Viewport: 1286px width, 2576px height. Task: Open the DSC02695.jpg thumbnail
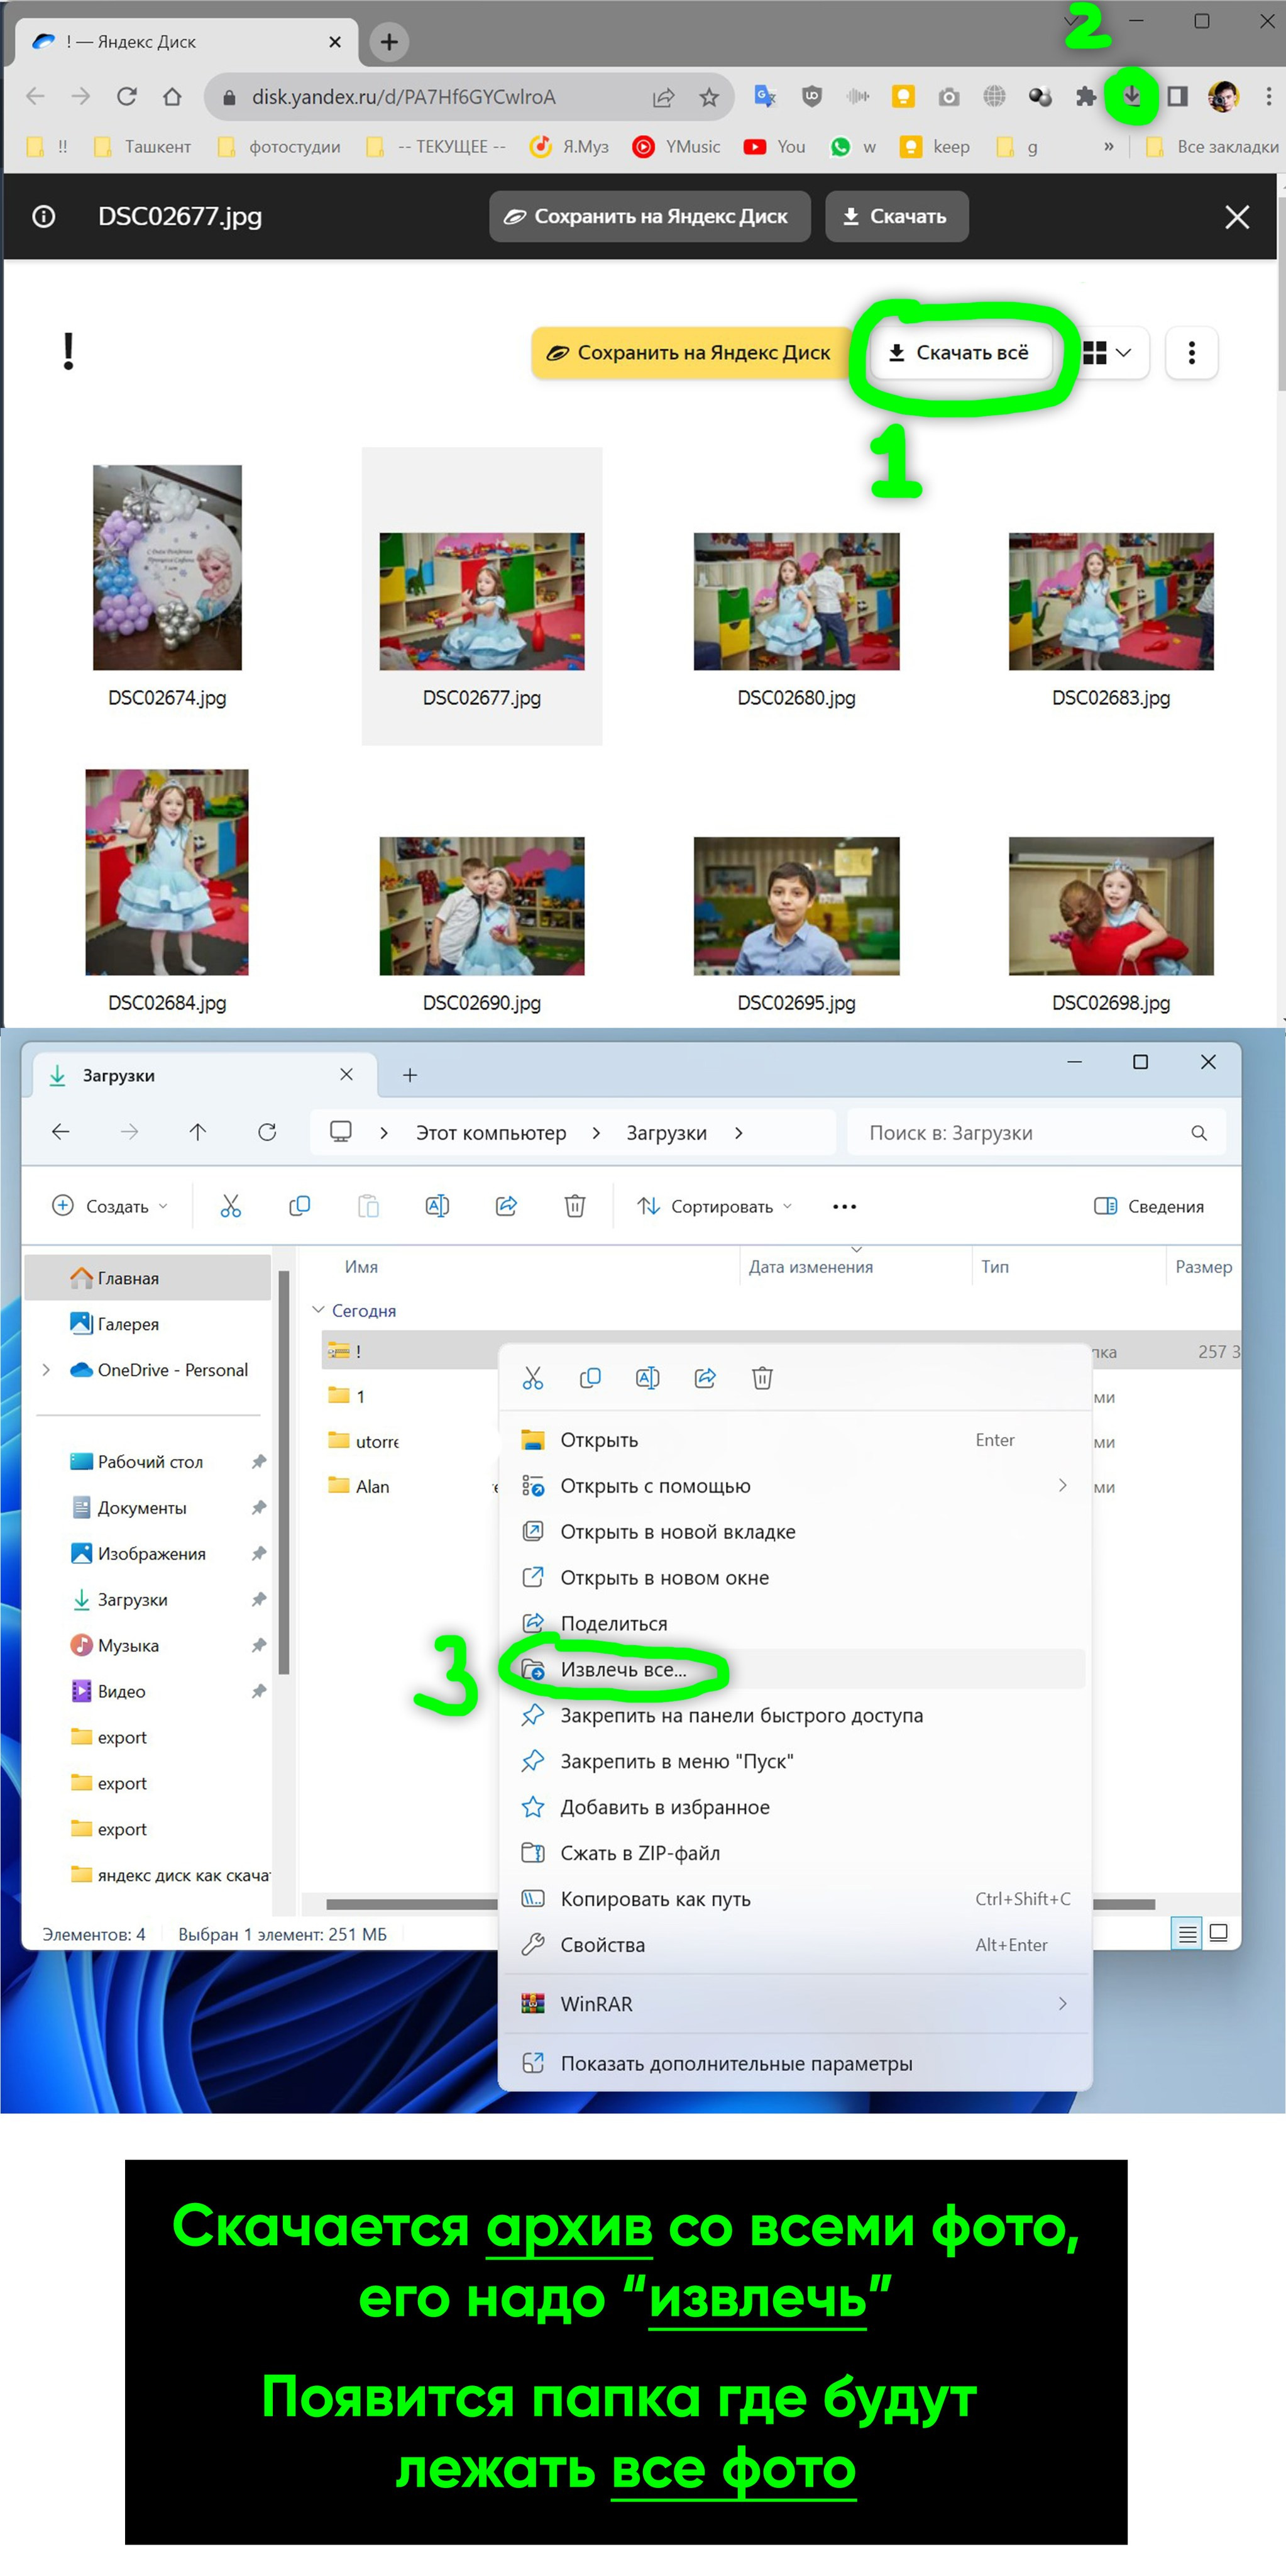(x=796, y=905)
